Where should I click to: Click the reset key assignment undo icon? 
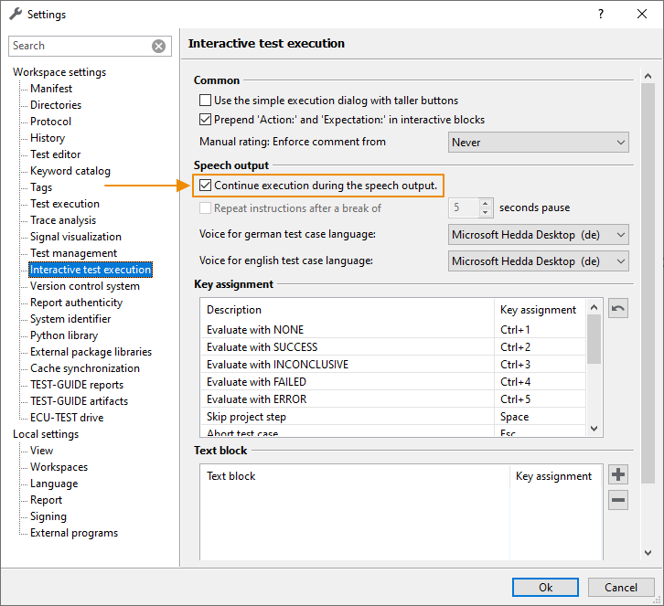pos(618,310)
